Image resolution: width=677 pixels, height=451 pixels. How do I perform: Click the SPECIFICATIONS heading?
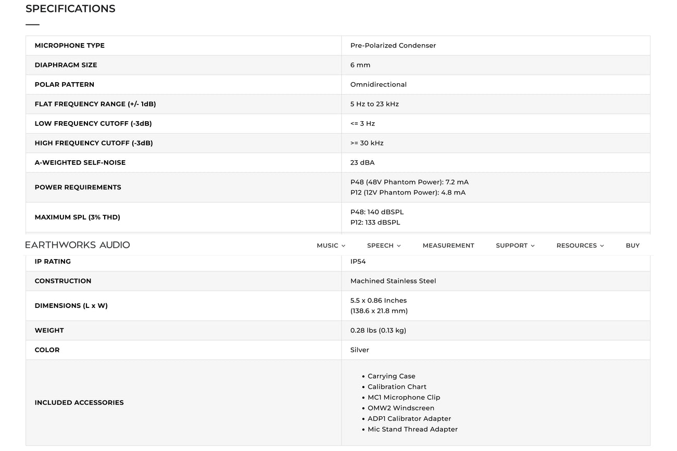pos(70,8)
